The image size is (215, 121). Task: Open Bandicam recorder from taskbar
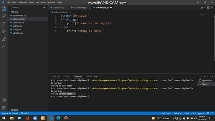pyautogui.click(x=66, y=118)
